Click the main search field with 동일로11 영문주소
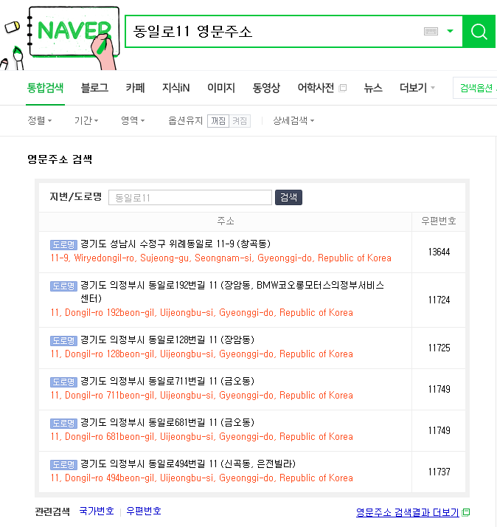Image resolution: width=497 pixels, height=527 pixels. coord(274,32)
